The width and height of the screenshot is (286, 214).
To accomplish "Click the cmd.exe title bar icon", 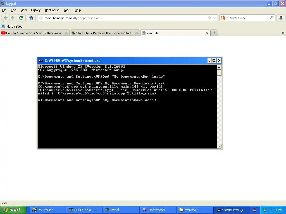I will [x=41, y=60].
